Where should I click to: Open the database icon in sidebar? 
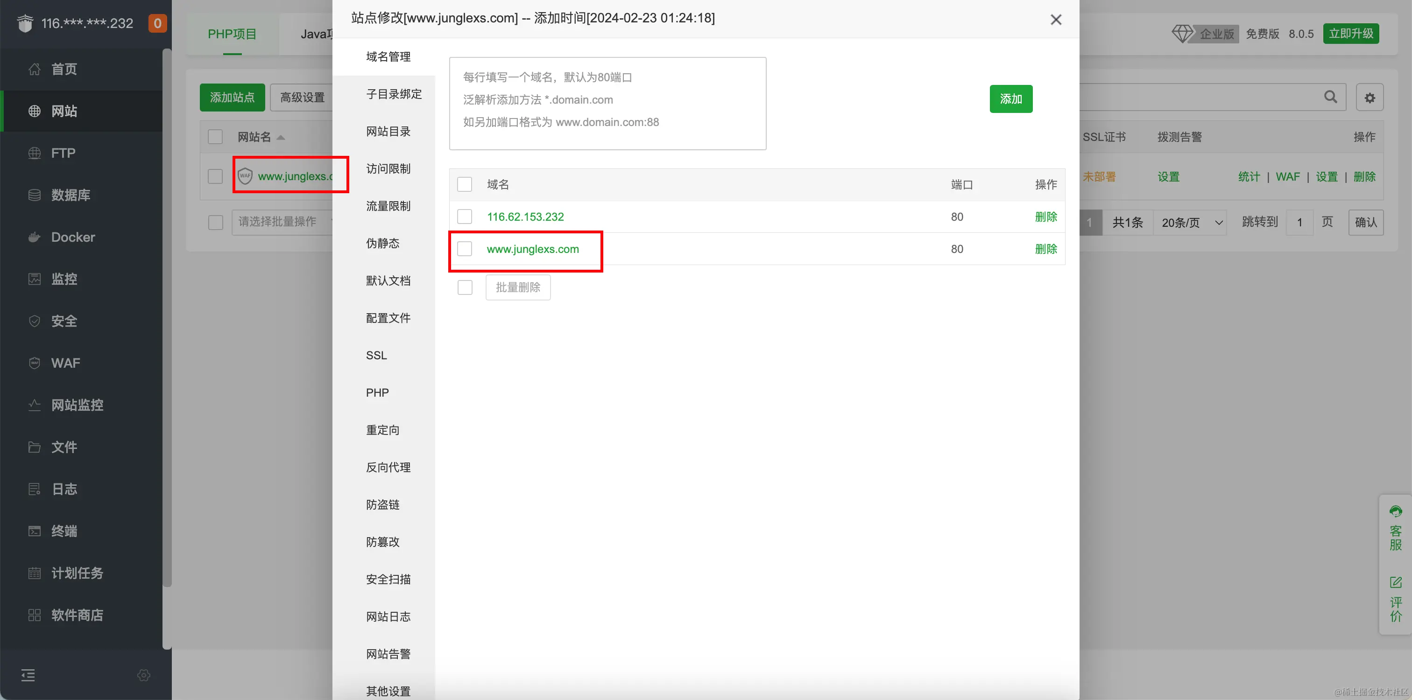coord(34,195)
